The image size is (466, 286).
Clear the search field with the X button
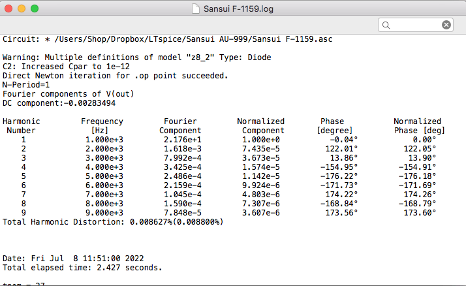pos(446,25)
